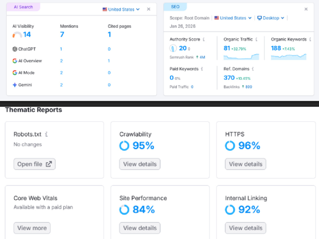Click the Organic Traffic trend chart
The image size is (319, 239).
[241, 57]
